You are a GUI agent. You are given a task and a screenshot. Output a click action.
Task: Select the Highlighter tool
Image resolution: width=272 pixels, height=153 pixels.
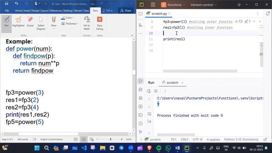[18, 22]
